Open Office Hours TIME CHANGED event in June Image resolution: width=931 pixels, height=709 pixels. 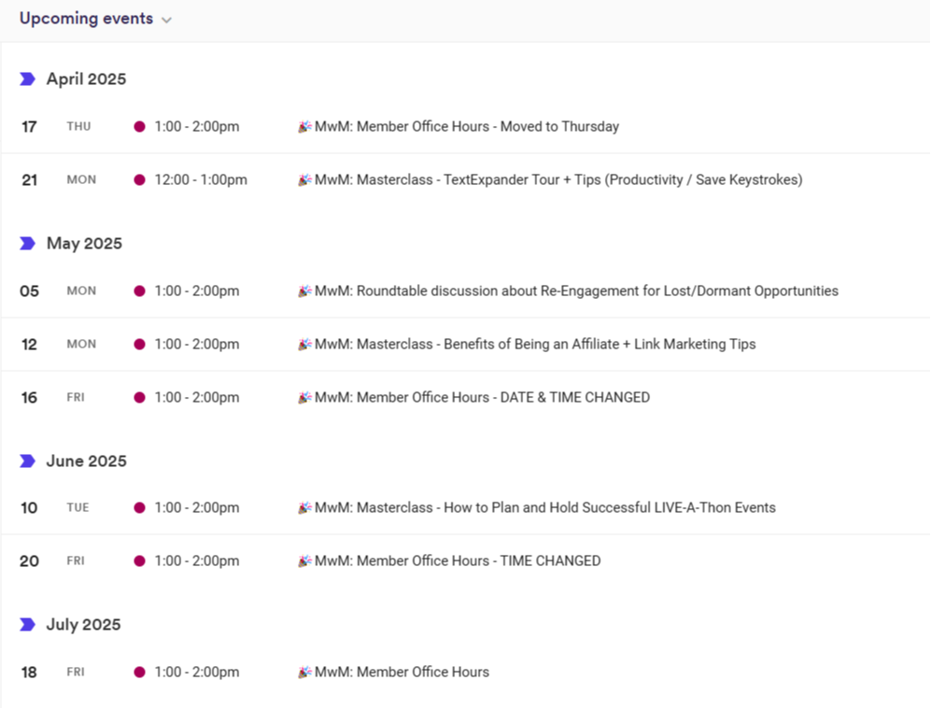pos(458,561)
